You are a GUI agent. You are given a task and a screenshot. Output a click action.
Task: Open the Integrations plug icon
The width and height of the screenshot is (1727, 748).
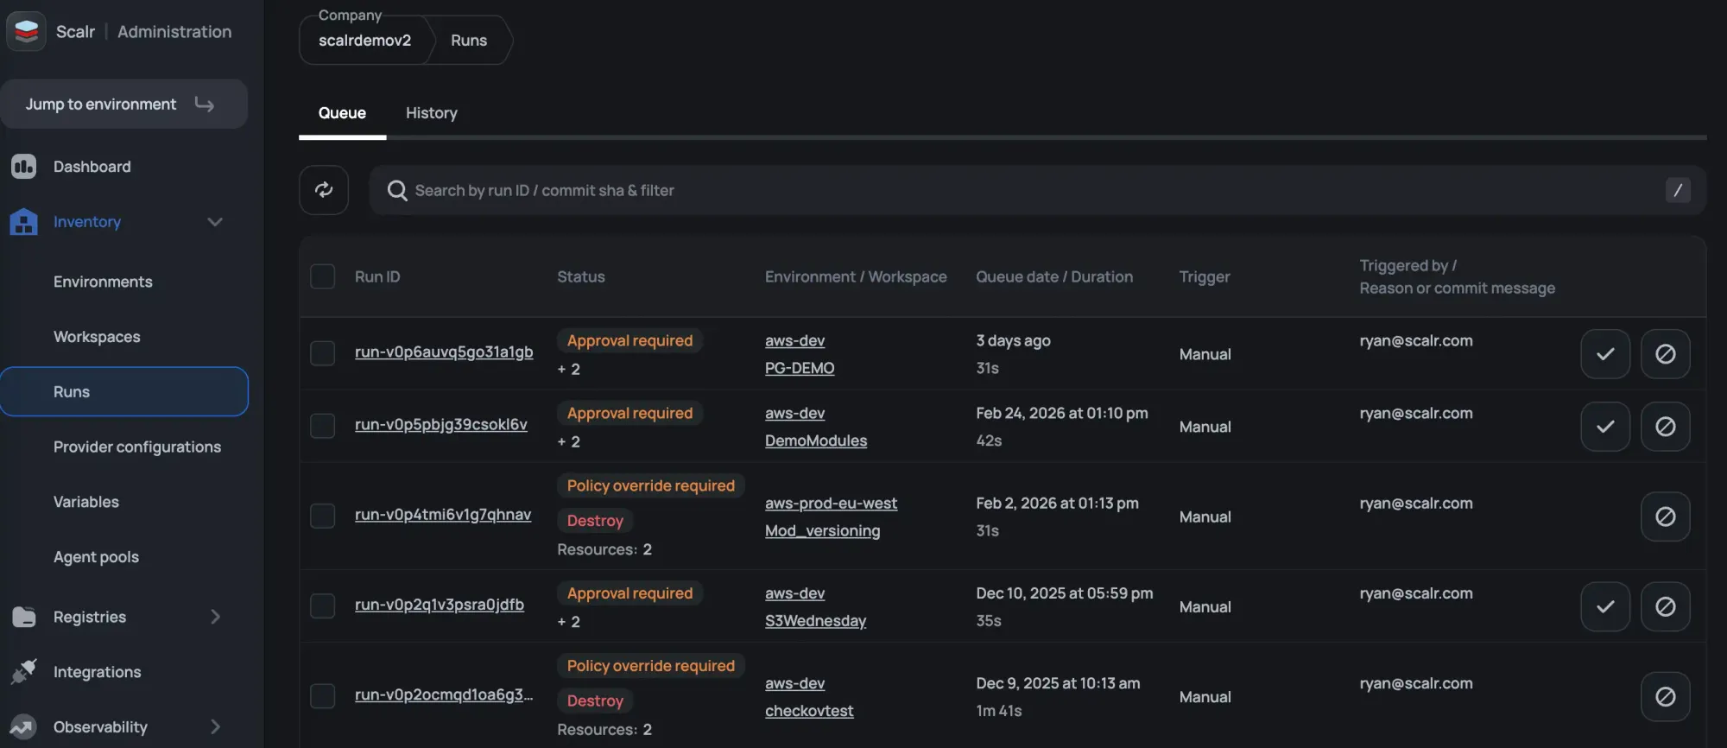(24, 671)
